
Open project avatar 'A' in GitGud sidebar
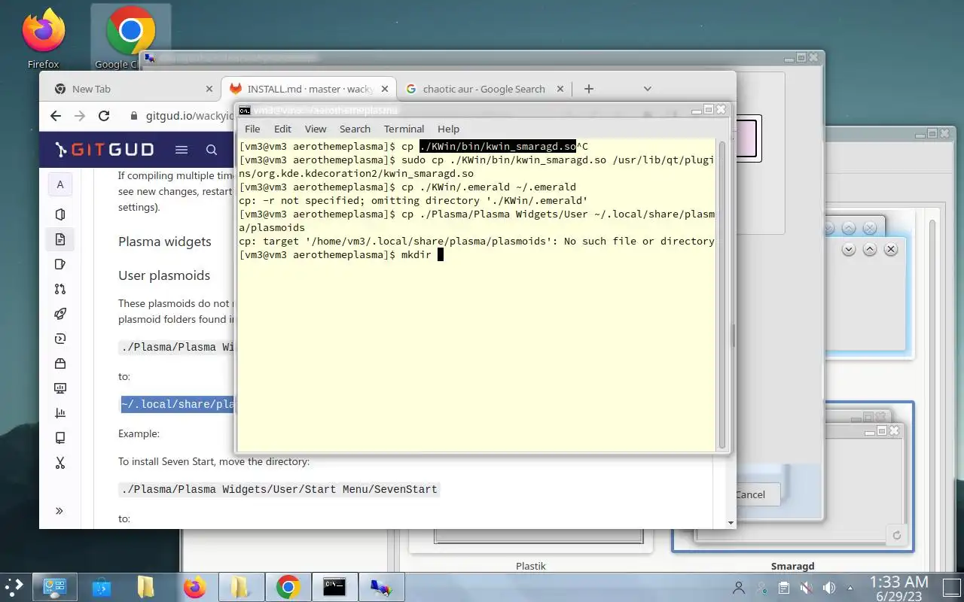coord(60,184)
